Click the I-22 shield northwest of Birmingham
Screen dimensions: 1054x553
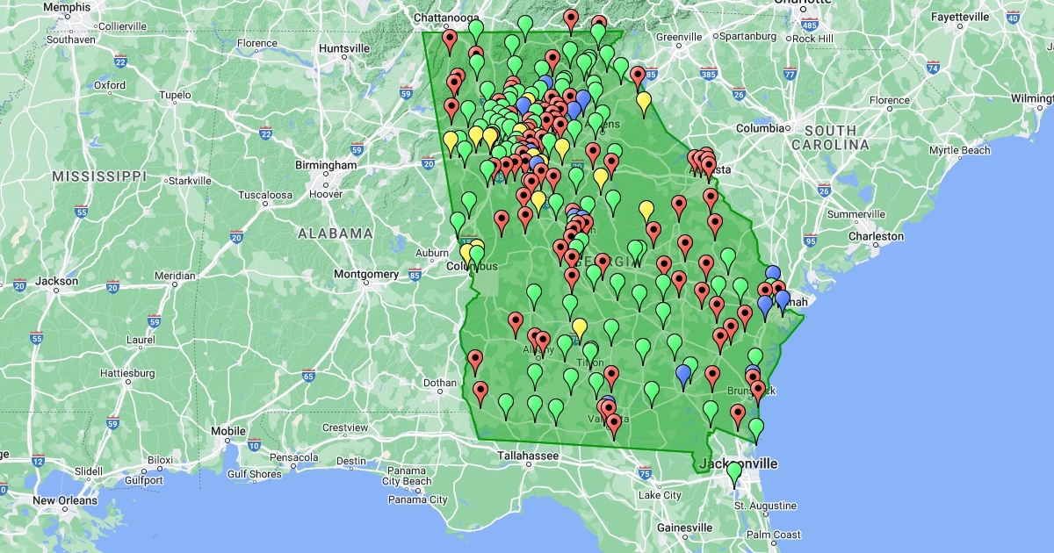click(265, 133)
